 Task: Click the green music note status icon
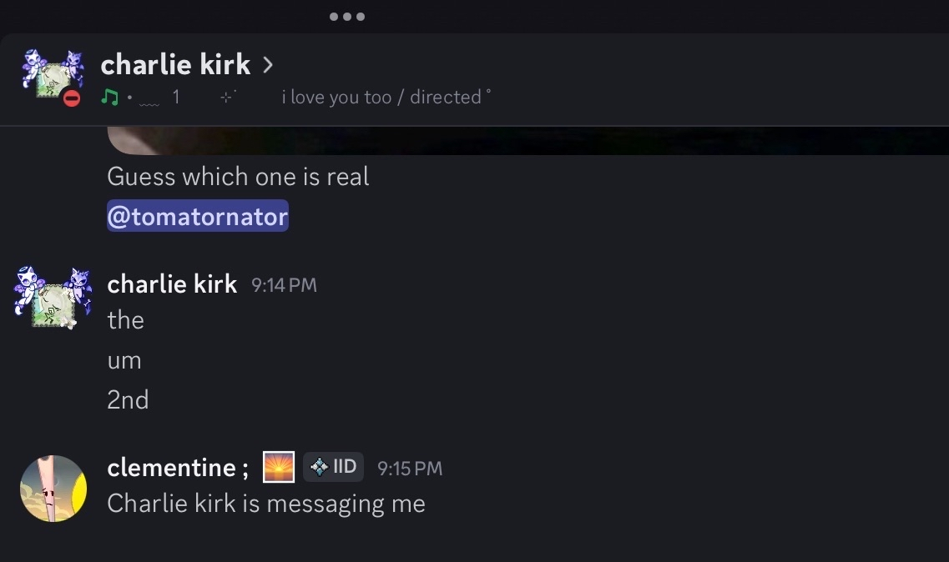[109, 98]
